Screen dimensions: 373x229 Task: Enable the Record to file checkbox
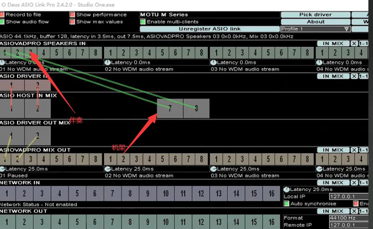coord(3,15)
